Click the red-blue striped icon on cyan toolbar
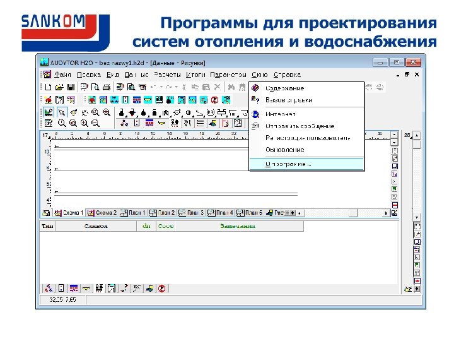Screen dimensions: 454x341 (137, 100)
